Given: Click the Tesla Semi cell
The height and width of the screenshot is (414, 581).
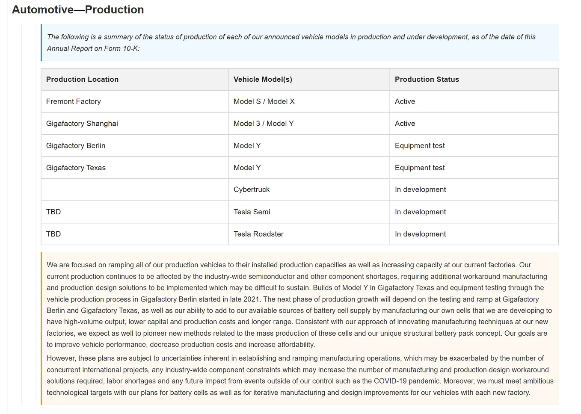Looking at the screenshot, I should pos(252,212).
